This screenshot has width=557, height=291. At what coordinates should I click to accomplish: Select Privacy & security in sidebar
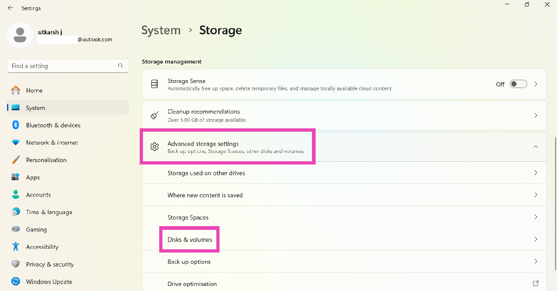click(50, 264)
